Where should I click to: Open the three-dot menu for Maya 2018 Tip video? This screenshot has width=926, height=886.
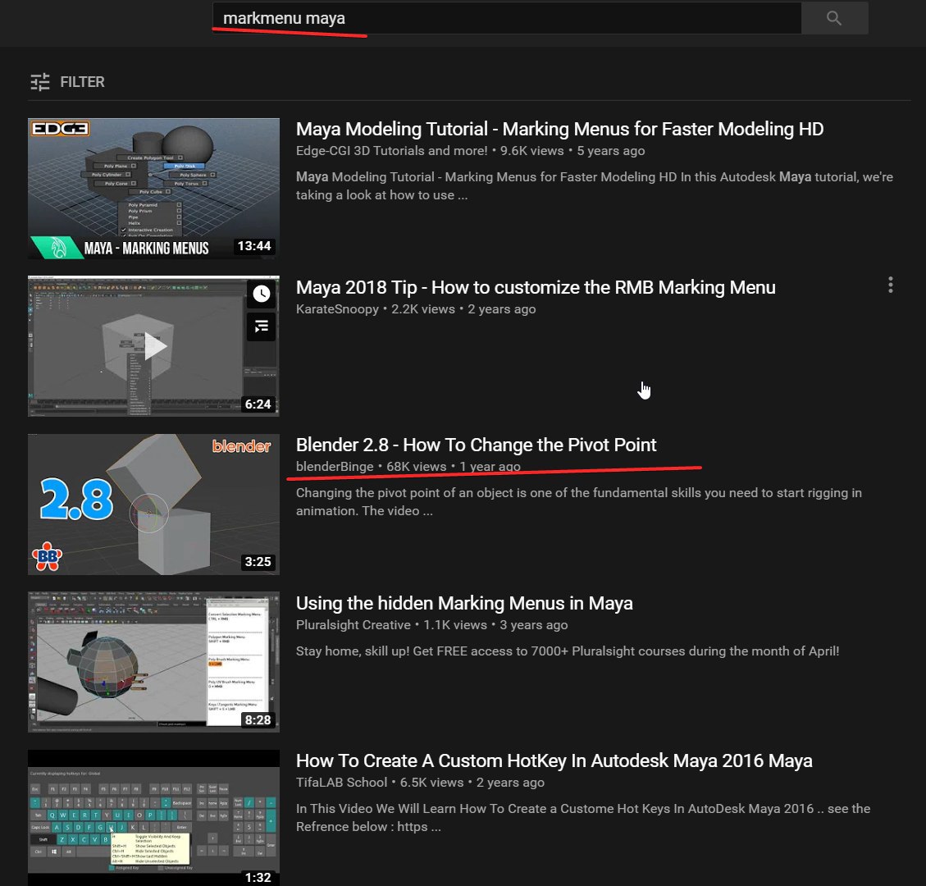[x=890, y=285]
